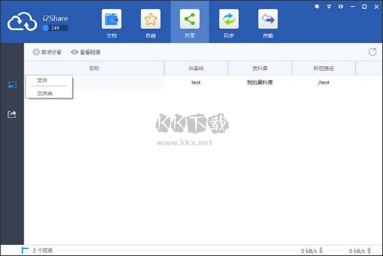Click the 24K storage usage indicator

[55, 28]
